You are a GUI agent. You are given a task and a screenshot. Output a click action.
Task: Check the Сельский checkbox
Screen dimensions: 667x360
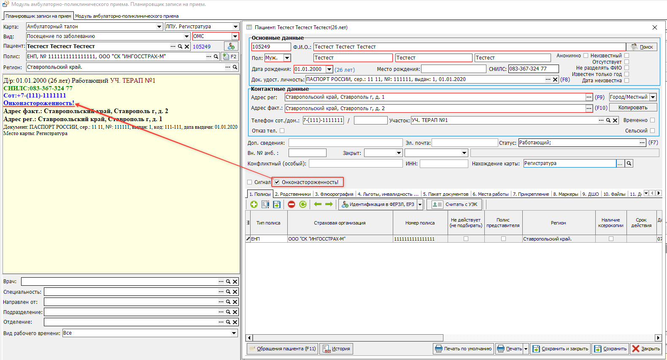pos(652,131)
